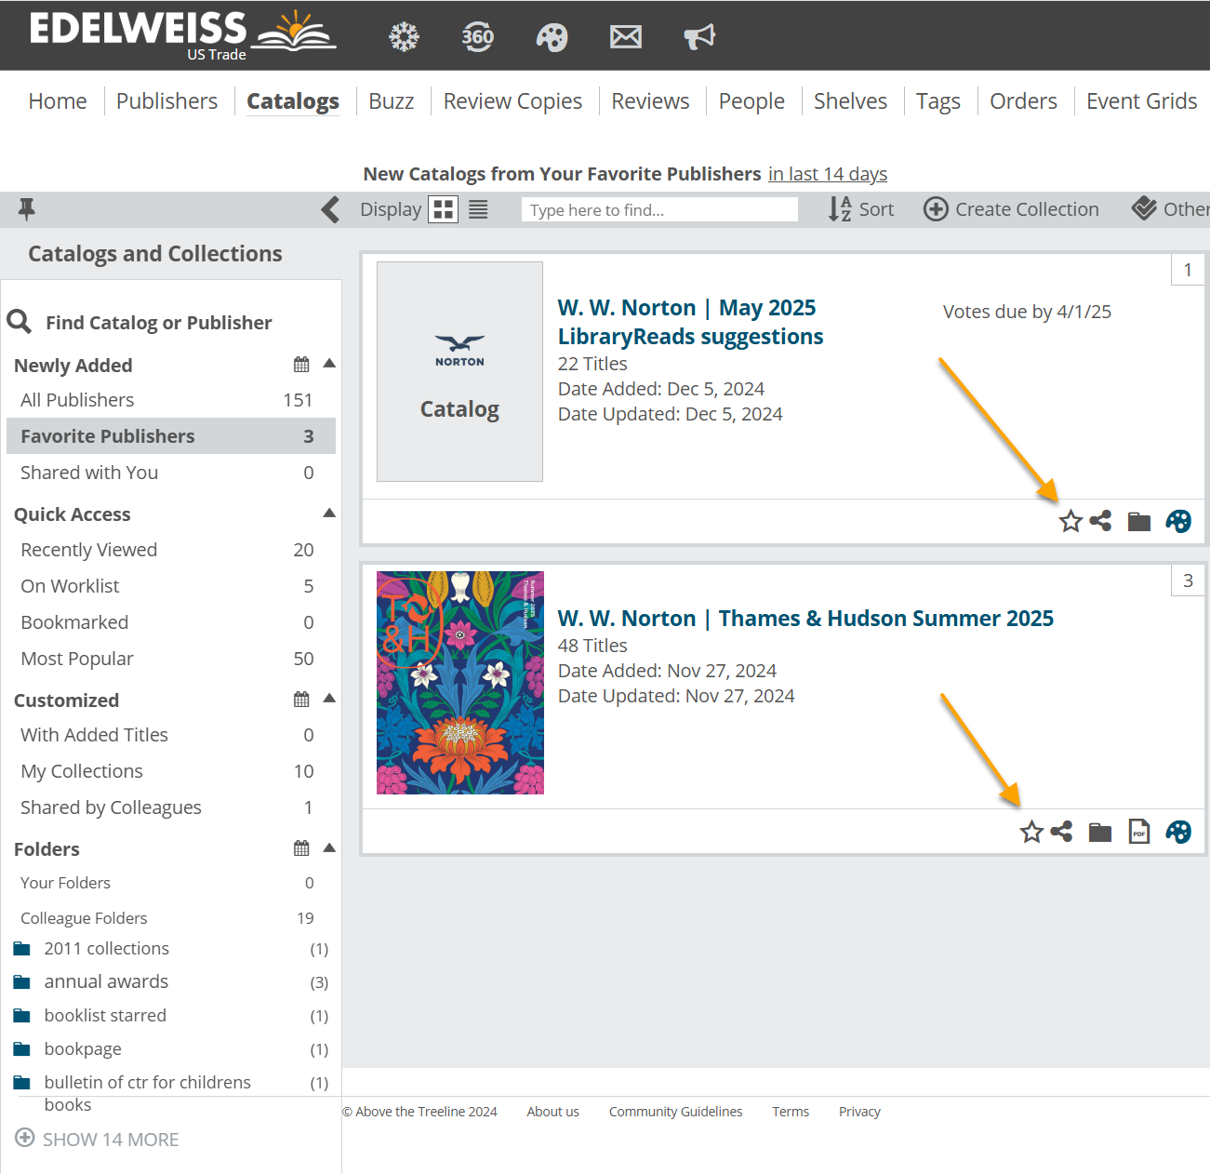Go to the Review Copies tab
Screen dimensions: 1210x1174
[x=512, y=101]
